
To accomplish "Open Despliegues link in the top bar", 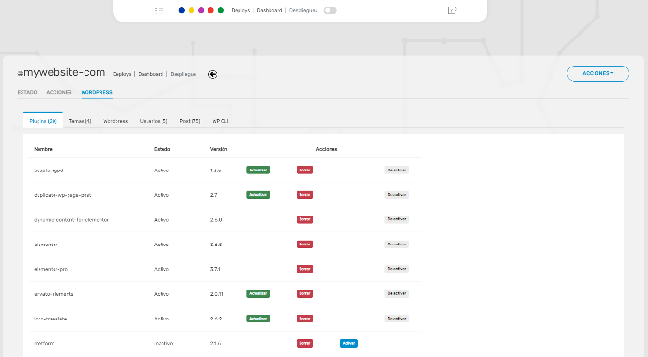I will (x=303, y=10).
